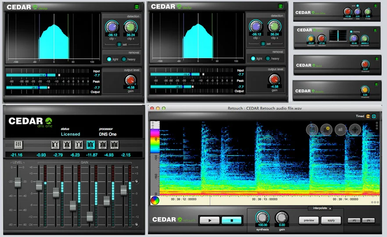The width and height of the screenshot is (387, 237).
Task: Click the green zoom button of Retouch window
Action: 163,108
